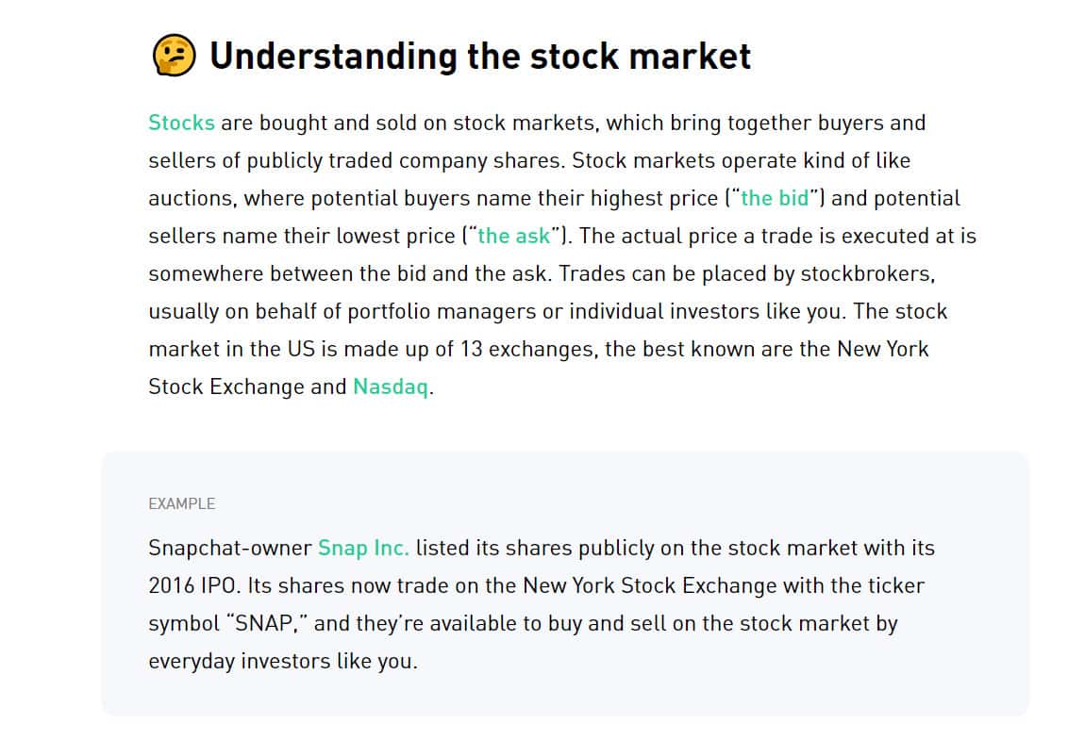Click "everyday investors like you" text
Viewport: 1068px width, 740px height.
pyautogui.click(x=280, y=661)
